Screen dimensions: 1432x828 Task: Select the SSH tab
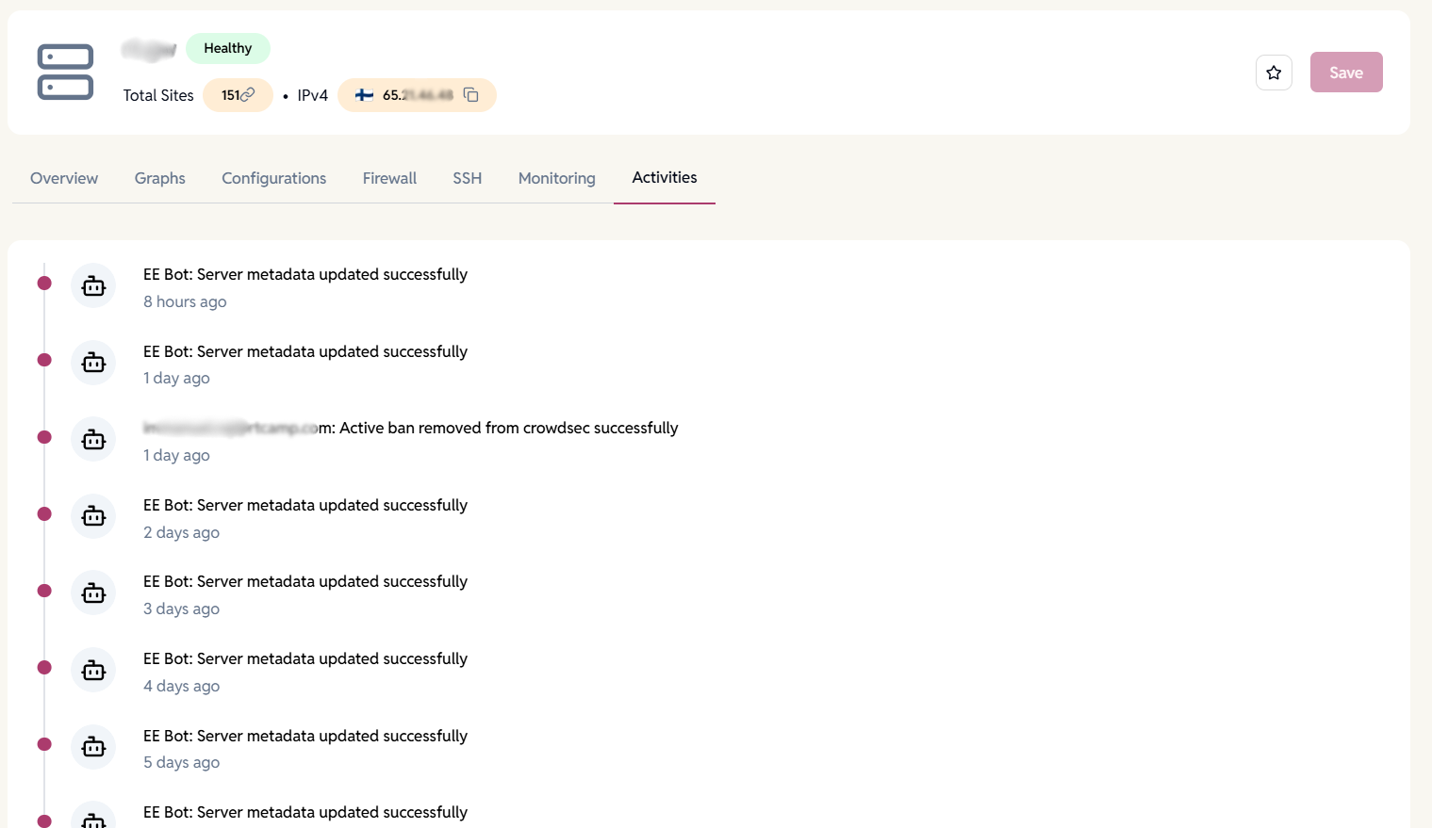pyautogui.click(x=467, y=178)
